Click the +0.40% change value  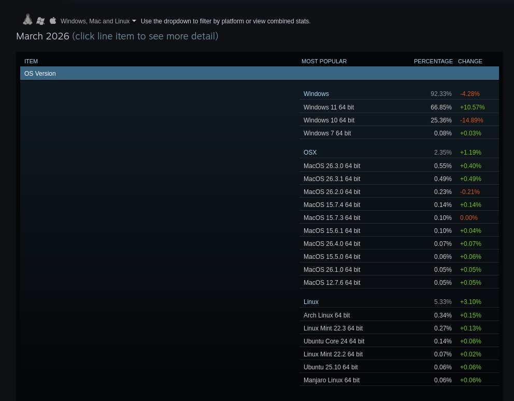(470, 165)
